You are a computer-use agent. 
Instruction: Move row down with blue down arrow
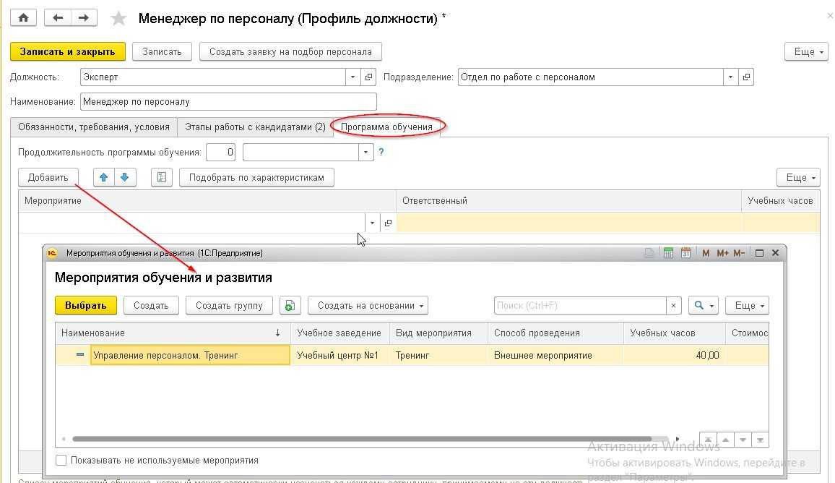point(125,177)
